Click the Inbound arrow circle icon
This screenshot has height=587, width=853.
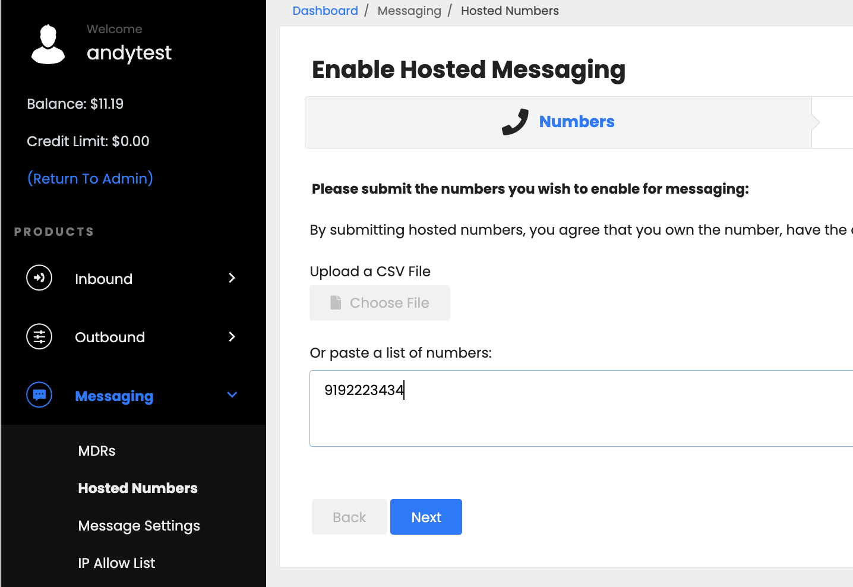tap(39, 278)
